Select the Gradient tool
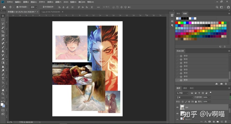 pos(3,63)
